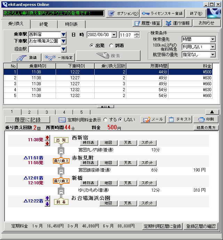Open 天気 for 新橋 station
This screenshot has width=223, height=240.
[x=128, y=183]
